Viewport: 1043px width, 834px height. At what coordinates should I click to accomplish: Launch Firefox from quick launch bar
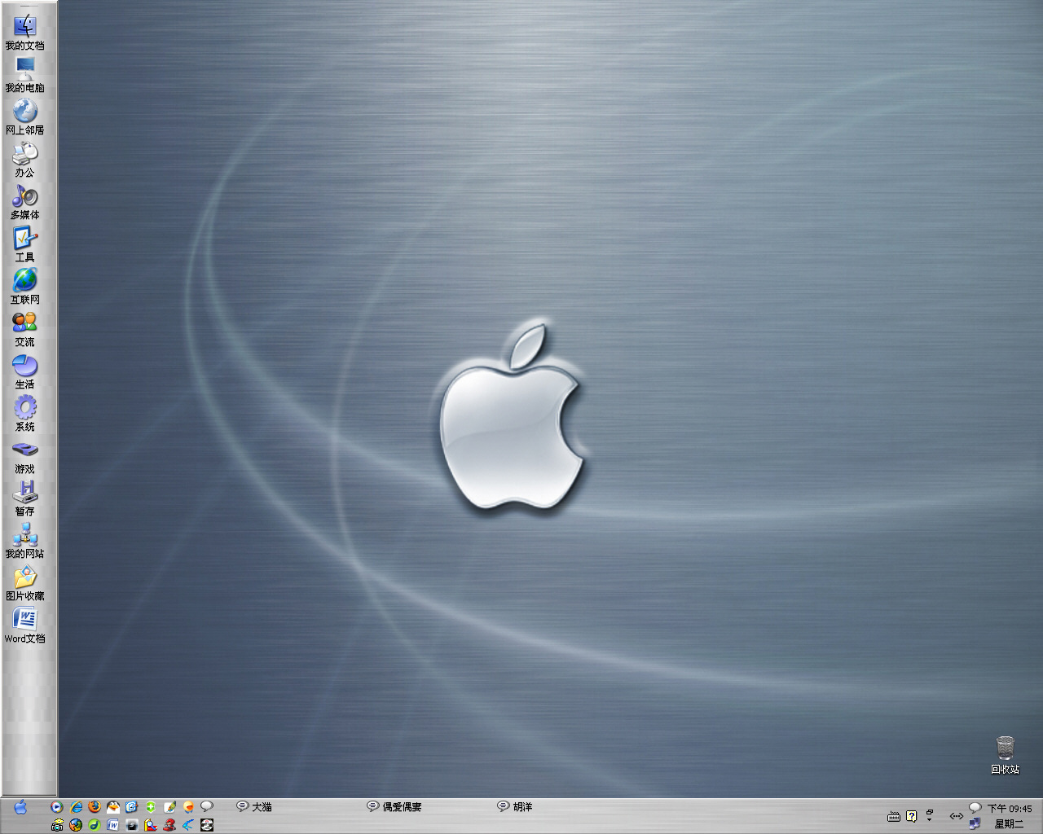coord(95,806)
